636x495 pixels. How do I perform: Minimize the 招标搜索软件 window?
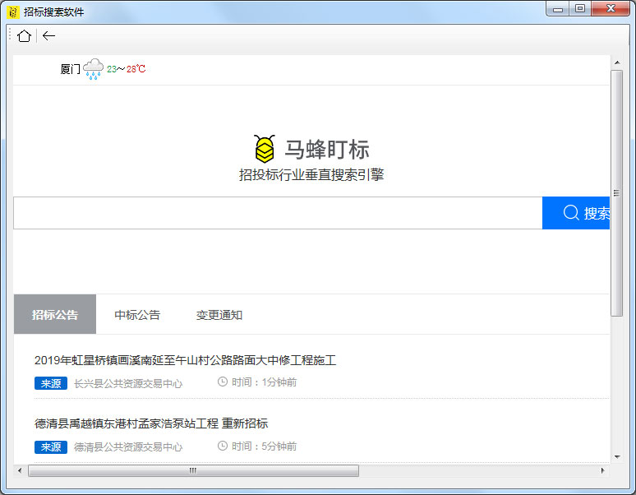pyautogui.click(x=558, y=9)
